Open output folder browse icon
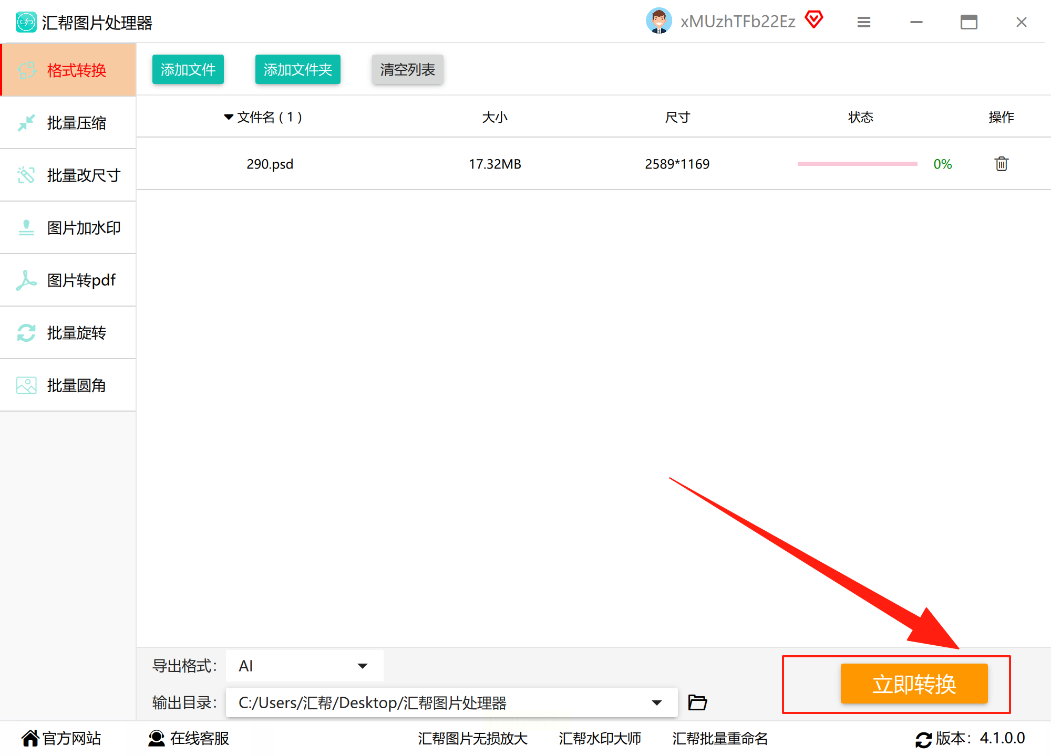Image resolution: width=1051 pixels, height=756 pixels. tap(697, 702)
